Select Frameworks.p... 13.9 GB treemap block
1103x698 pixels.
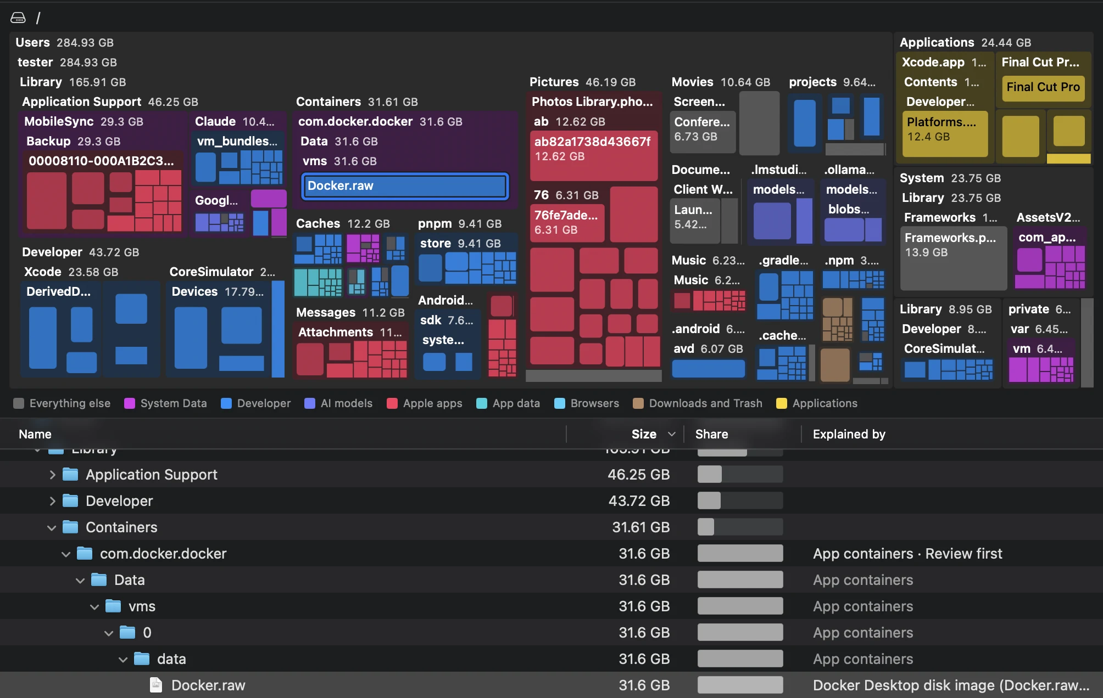click(954, 258)
